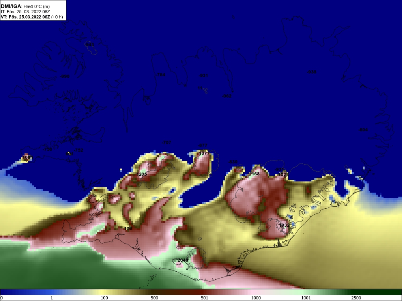
Task: Click the 1001 label on the color scale
Action: [306, 298]
